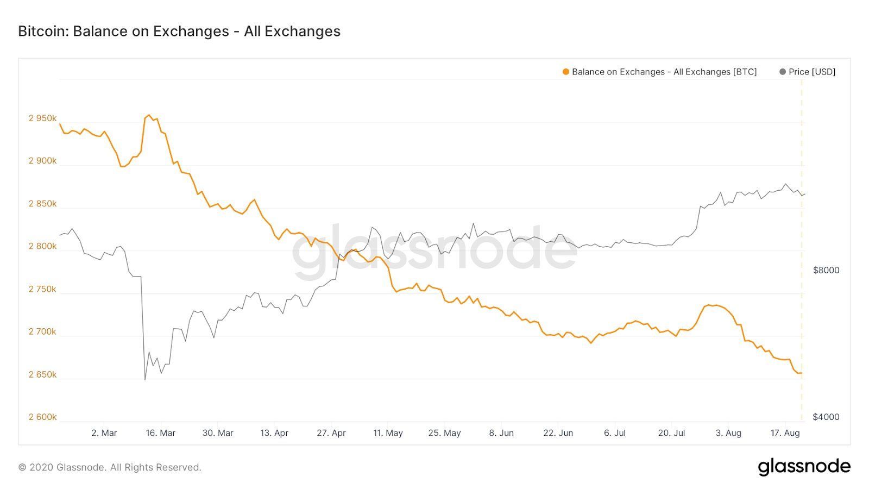Click the $4000 price axis label
The image size is (869, 489).
tap(826, 417)
